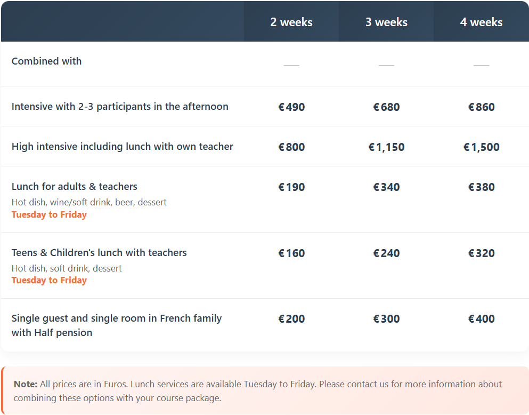Click the Note about prices in Euros
Screen dimensions: 529x415
[258, 391]
